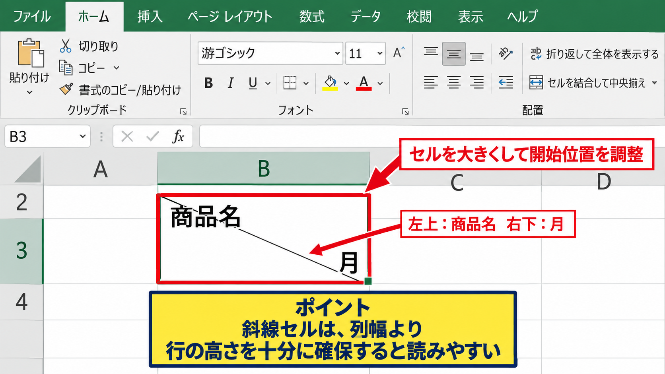Image resolution: width=665 pixels, height=374 pixels.
Task: Switch to the 挿入 tab
Action: pyautogui.click(x=150, y=16)
